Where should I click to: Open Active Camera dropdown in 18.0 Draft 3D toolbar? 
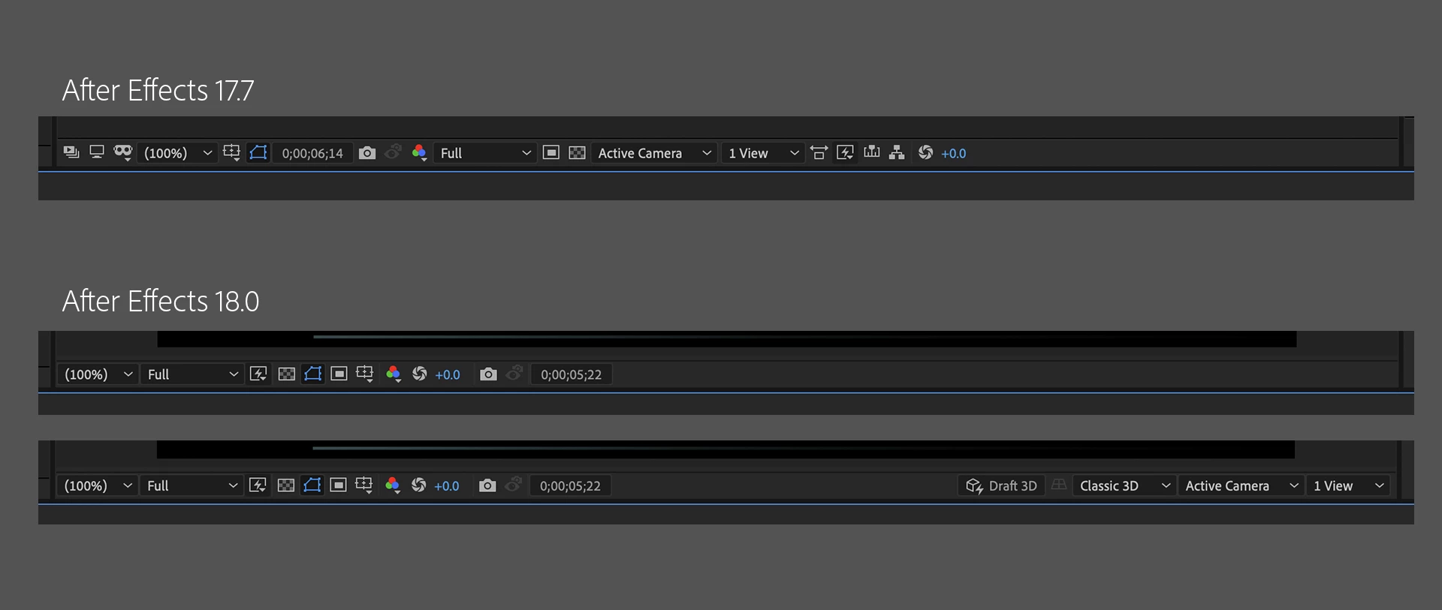click(x=1241, y=485)
